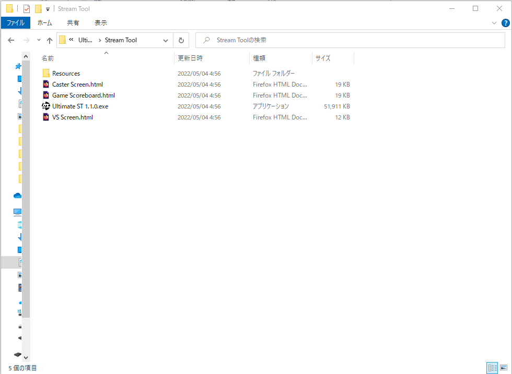This screenshot has height=374, width=512.
Task: Select Resources folder name
Action: tap(66, 74)
